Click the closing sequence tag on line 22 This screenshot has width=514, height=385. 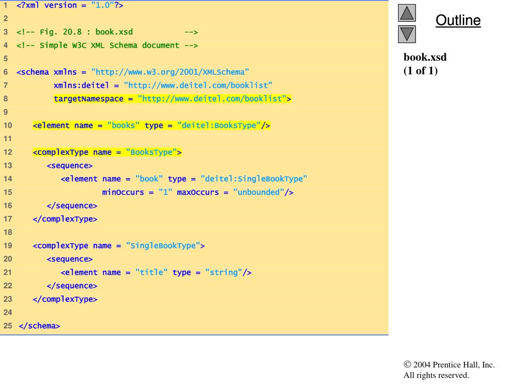(x=72, y=286)
